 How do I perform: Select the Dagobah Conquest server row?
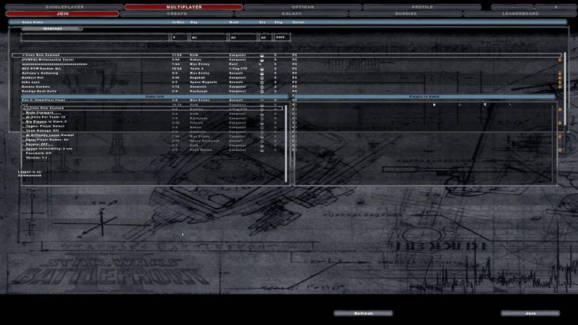[x=287, y=77]
